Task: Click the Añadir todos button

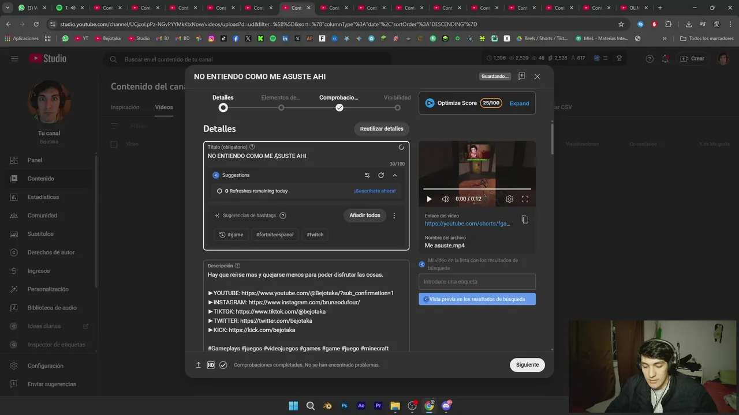Action: (x=365, y=215)
